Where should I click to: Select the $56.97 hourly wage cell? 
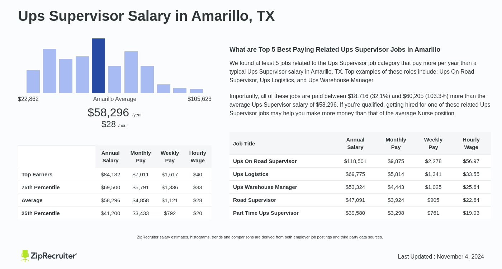click(471, 161)
